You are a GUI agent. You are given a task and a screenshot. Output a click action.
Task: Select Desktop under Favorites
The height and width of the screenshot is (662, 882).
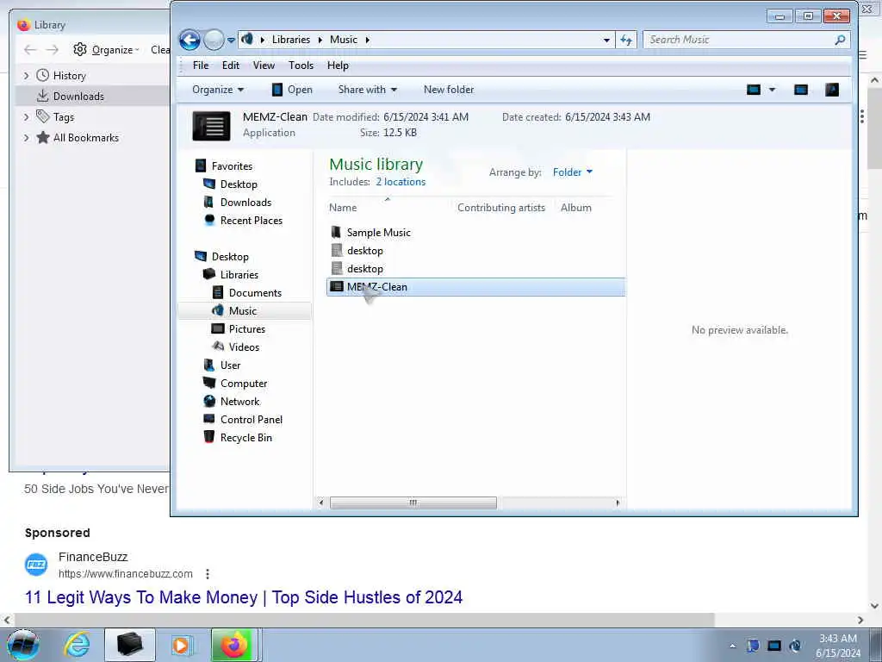click(x=239, y=184)
